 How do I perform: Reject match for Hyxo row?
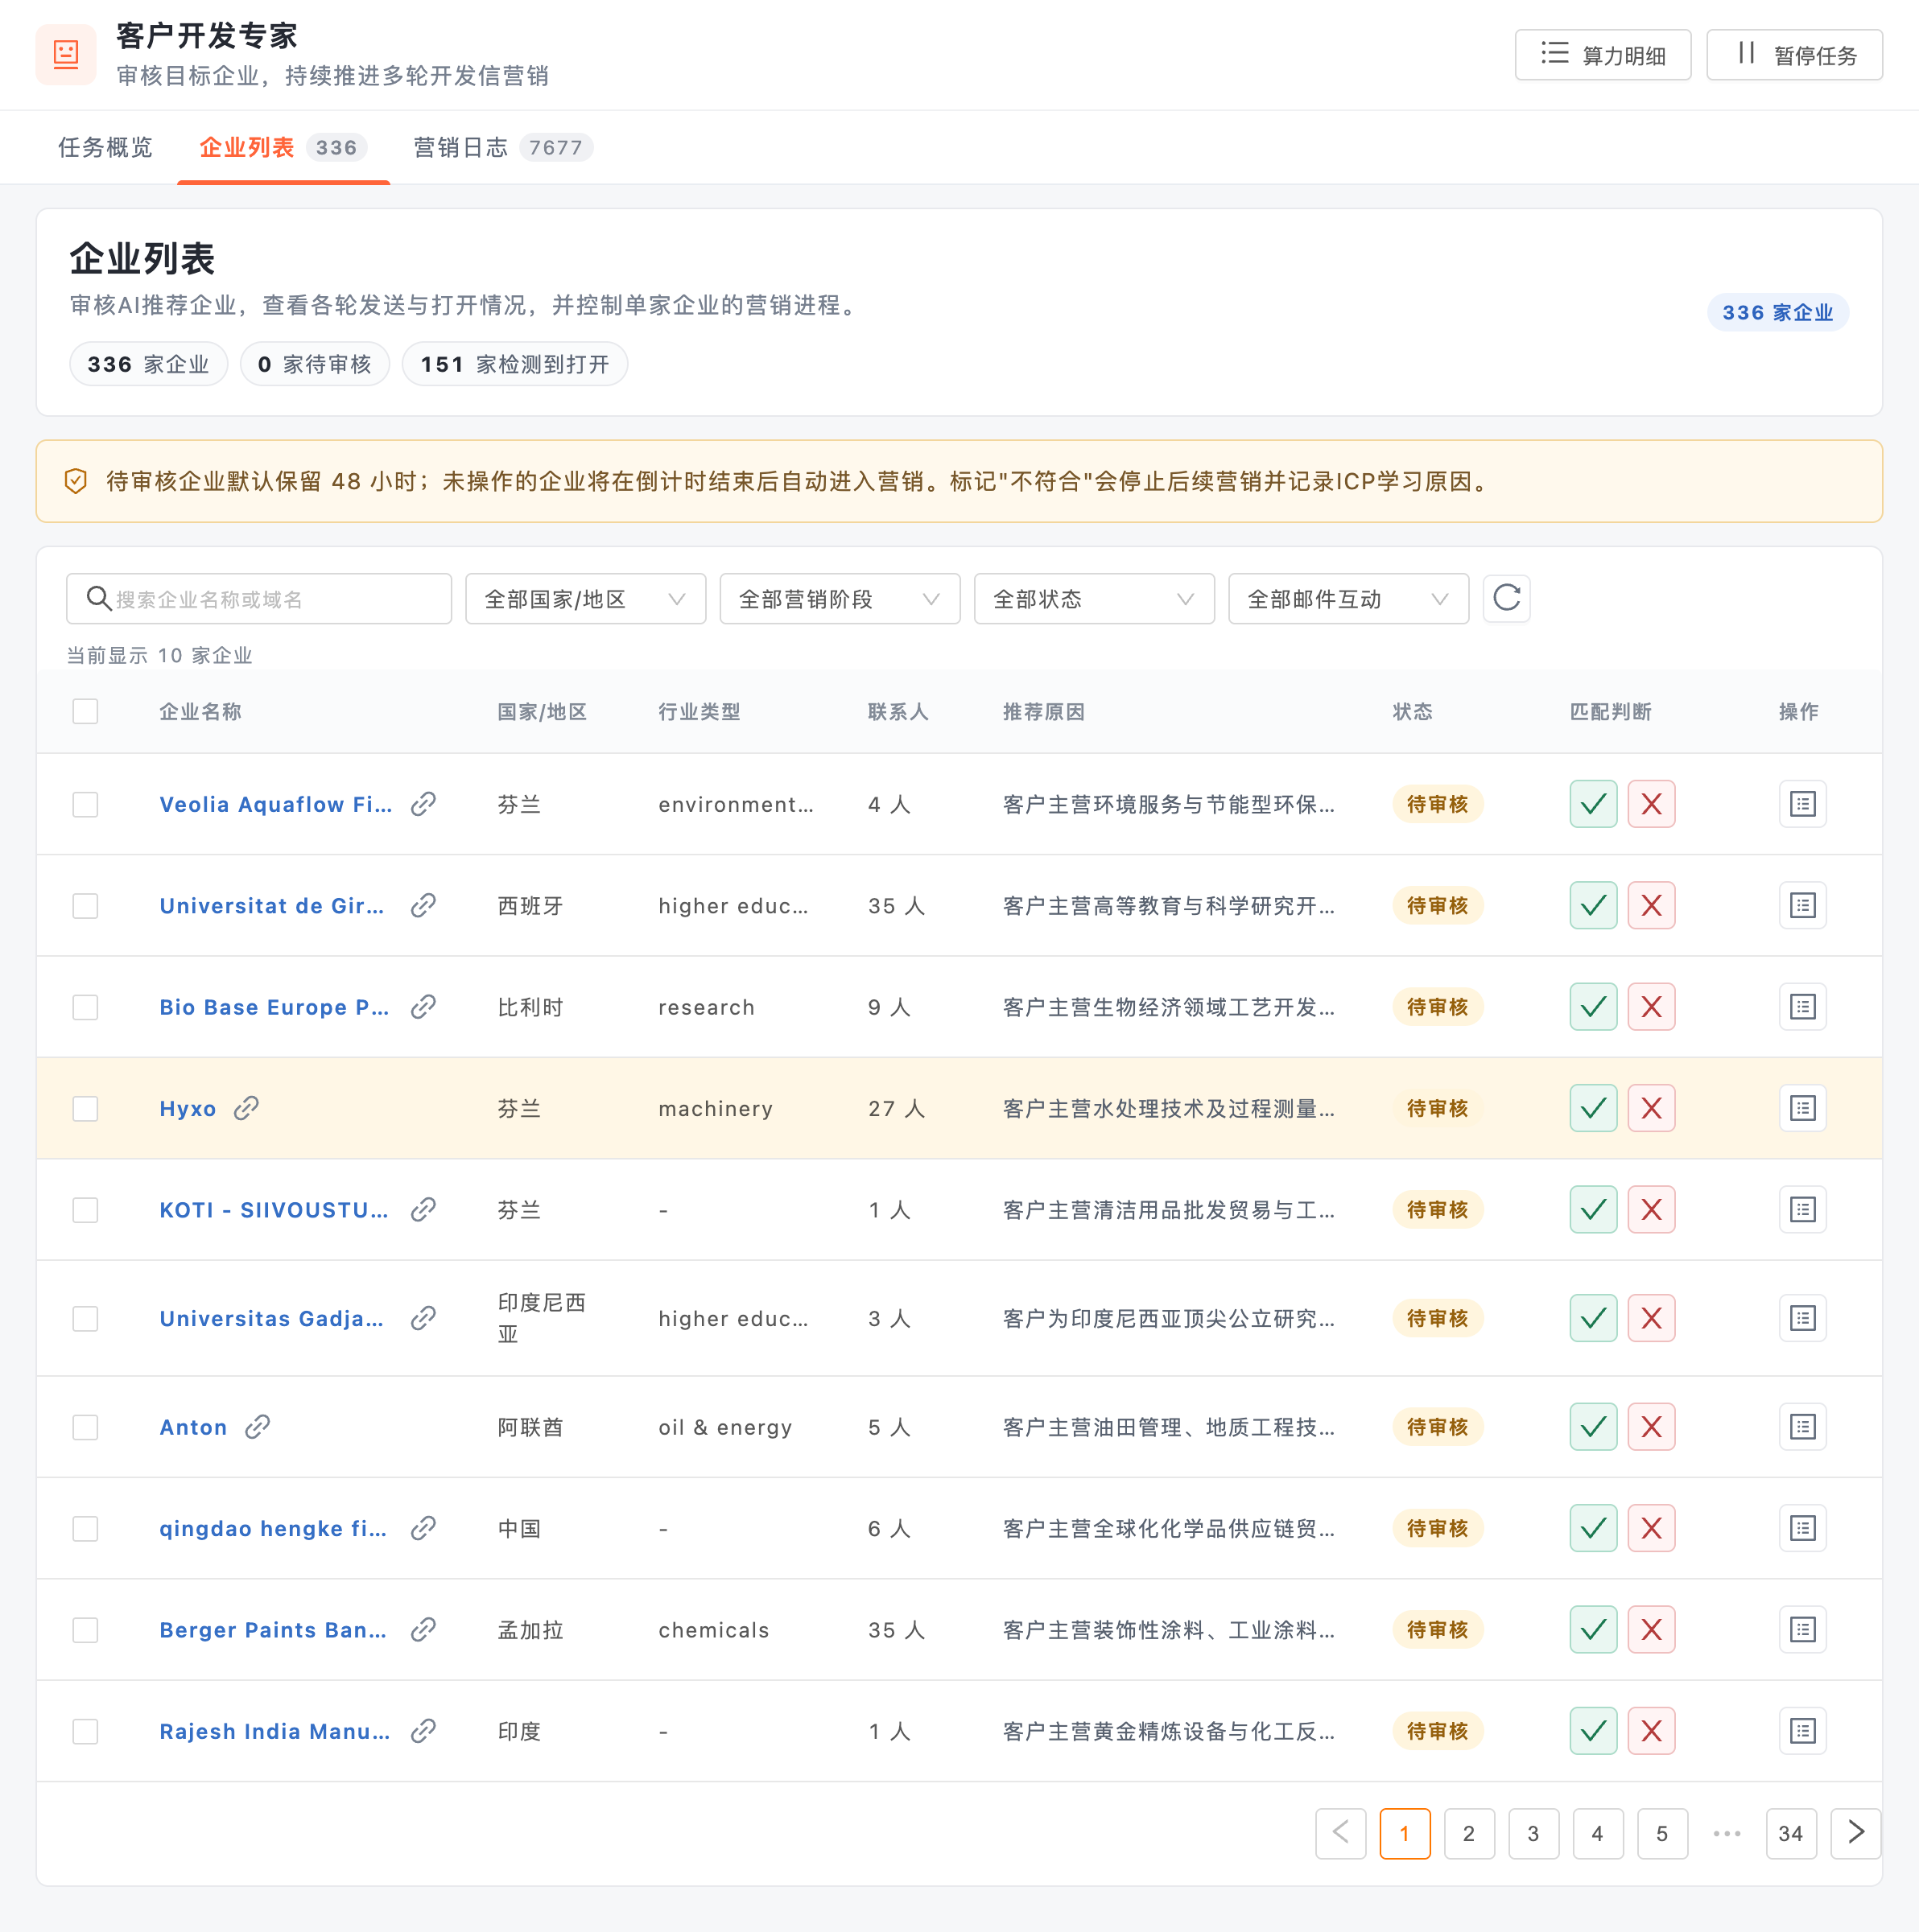[1651, 1108]
